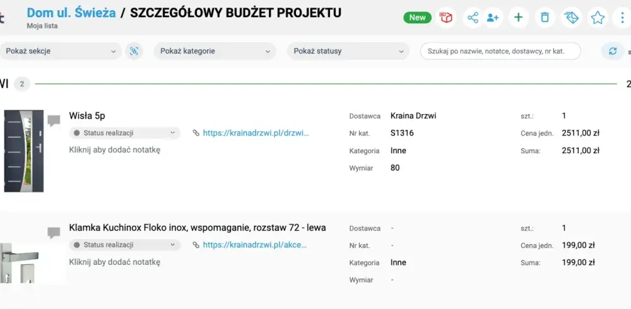Click the section count badge 2
Viewport: 631px width, 309px height.
click(x=22, y=84)
